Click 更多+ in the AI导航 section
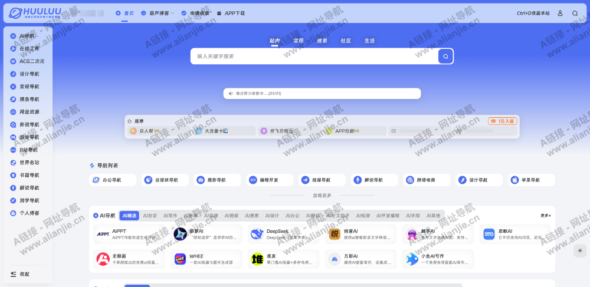This screenshot has height=287, width=590. (546, 216)
